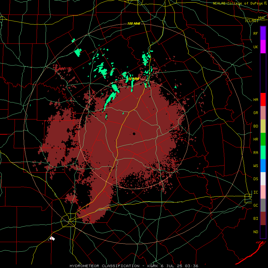
Task: Click the white DS legend swatch
Action: tap(263, 179)
